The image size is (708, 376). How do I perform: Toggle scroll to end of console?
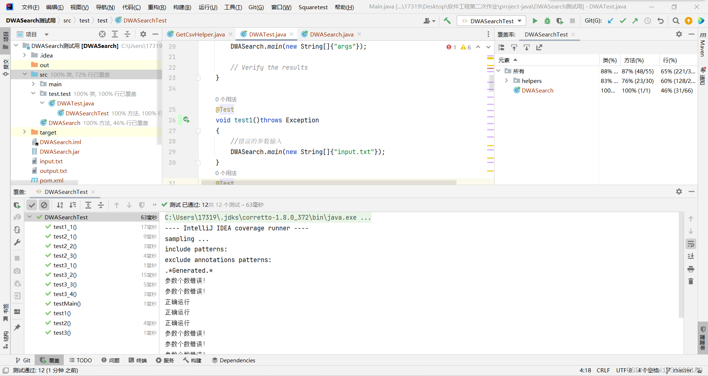pos(691,257)
